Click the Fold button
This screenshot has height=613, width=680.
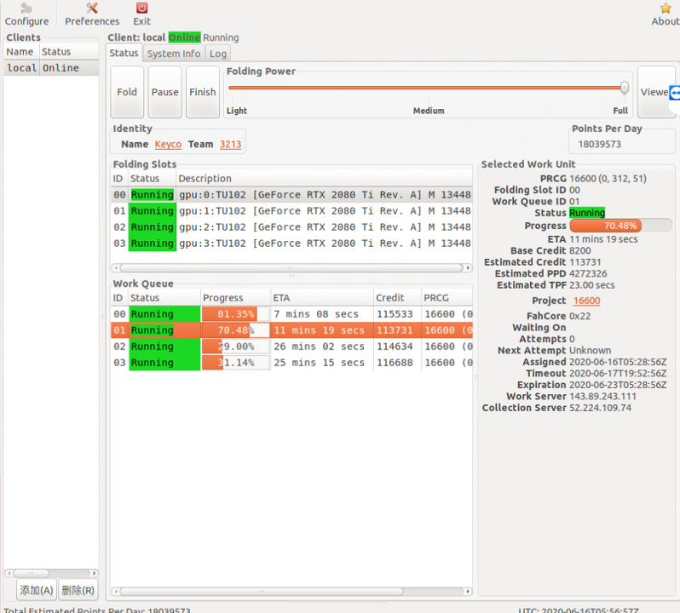(127, 92)
